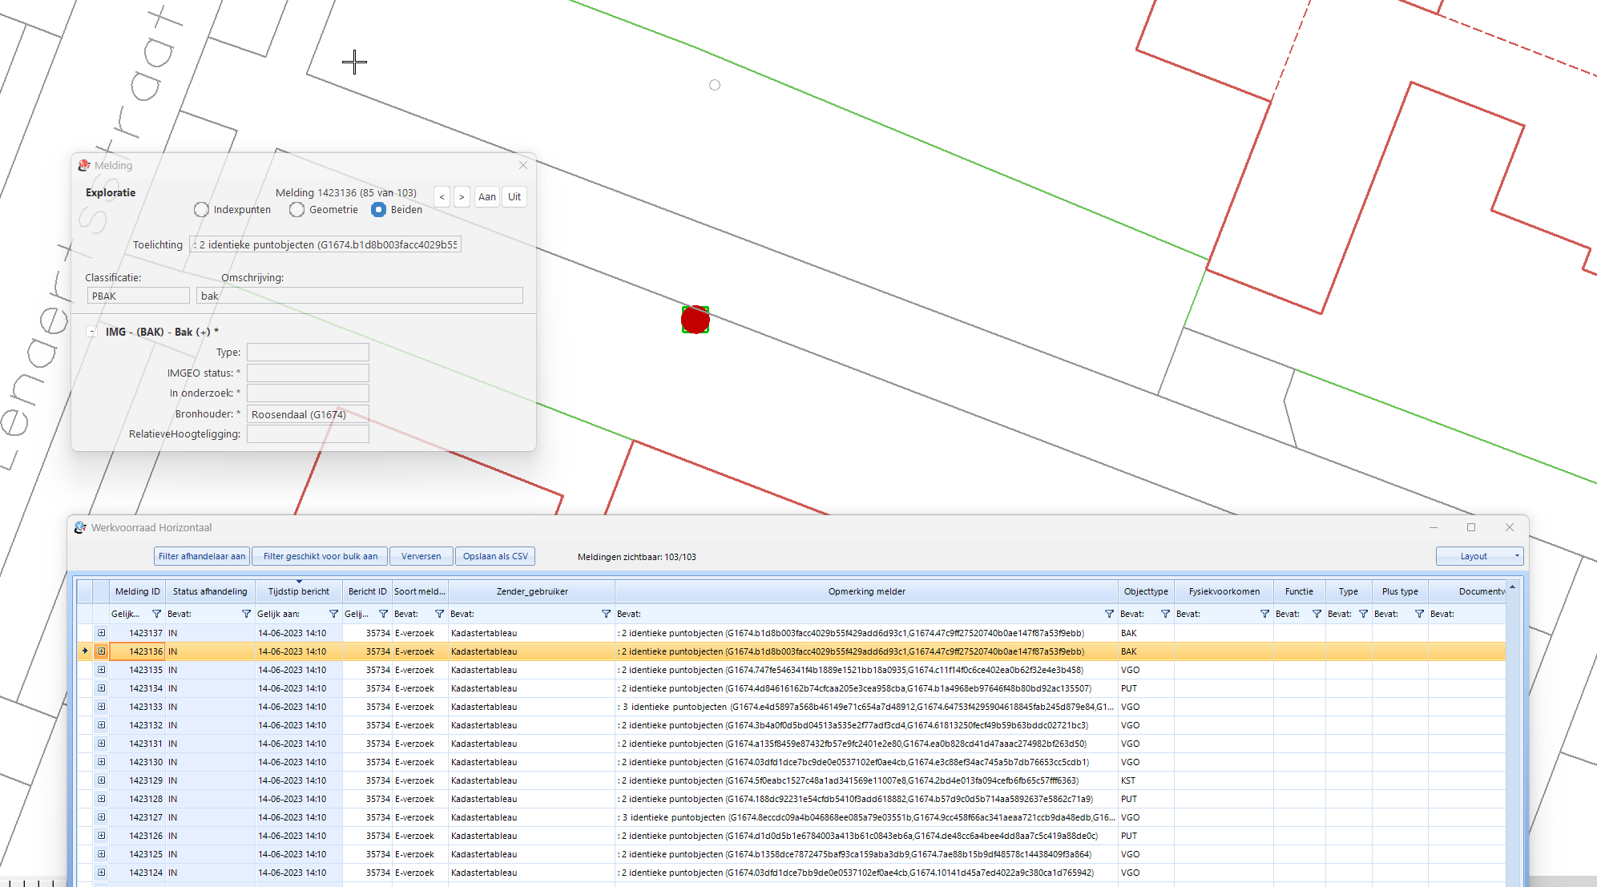Click filter icon in Tijdstip bericht column
Viewport: 1597px width, 887px height.
pos(333,614)
